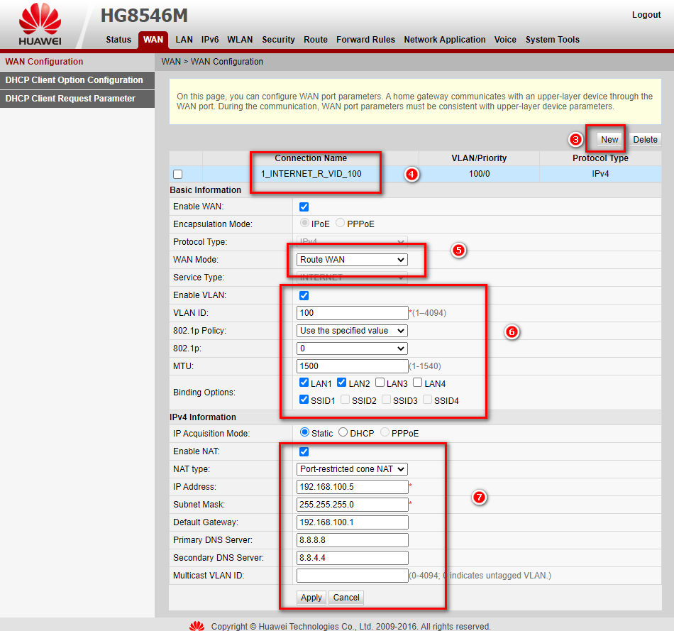Click the Logout link
The height and width of the screenshot is (631, 674).
pyautogui.click(x=646, y=15)
